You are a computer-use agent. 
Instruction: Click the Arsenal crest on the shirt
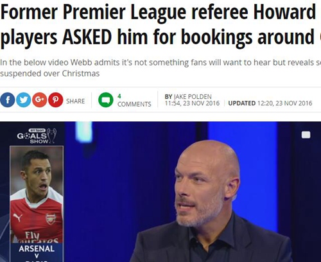(x=51, y=219)
